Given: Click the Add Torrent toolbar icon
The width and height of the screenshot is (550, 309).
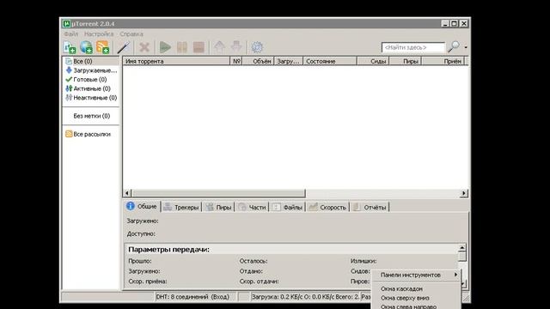Looking at the screenshot, I should (70, 47).
